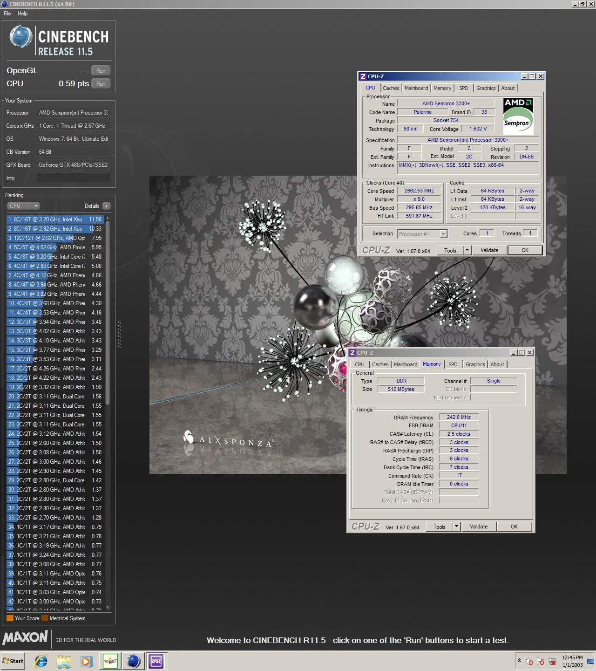
Task: Launch Windows Media Player from taskbar
Action: (x=86, y=661)
